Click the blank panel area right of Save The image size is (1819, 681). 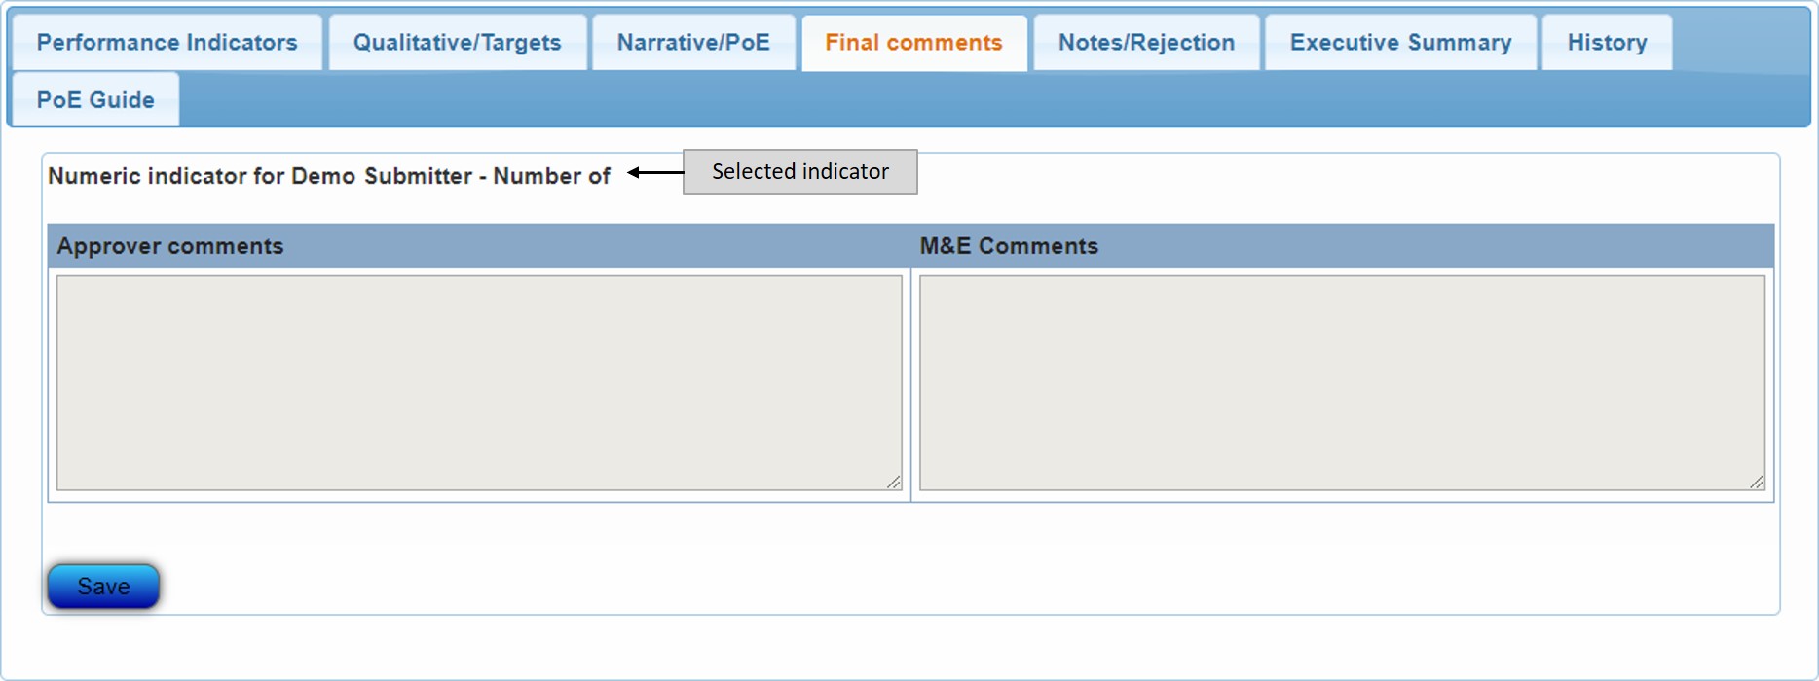click(876, 584)
